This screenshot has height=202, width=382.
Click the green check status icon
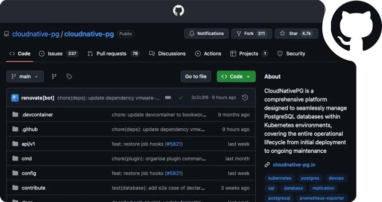click(x=181, y=98)
